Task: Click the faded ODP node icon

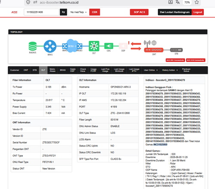Action: coord(123,46)
